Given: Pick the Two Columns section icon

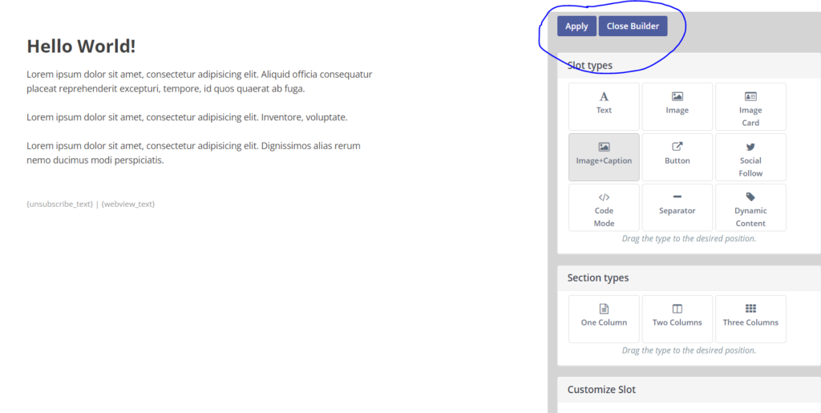Looking at the screenshot, I should coord(677,309).
